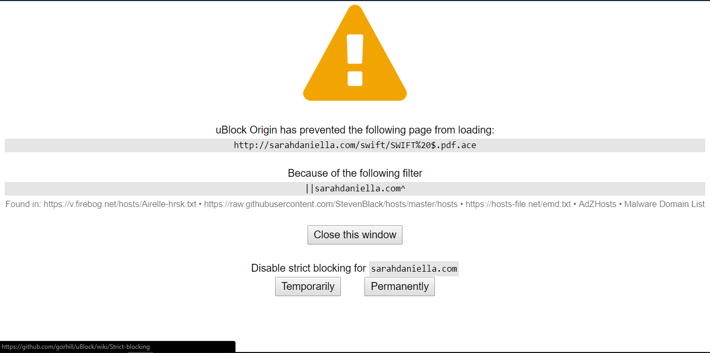Click the Strict-blocking wiki URL in status bar
The width and height of the screenshot is (710, 353).
point(76,347)
